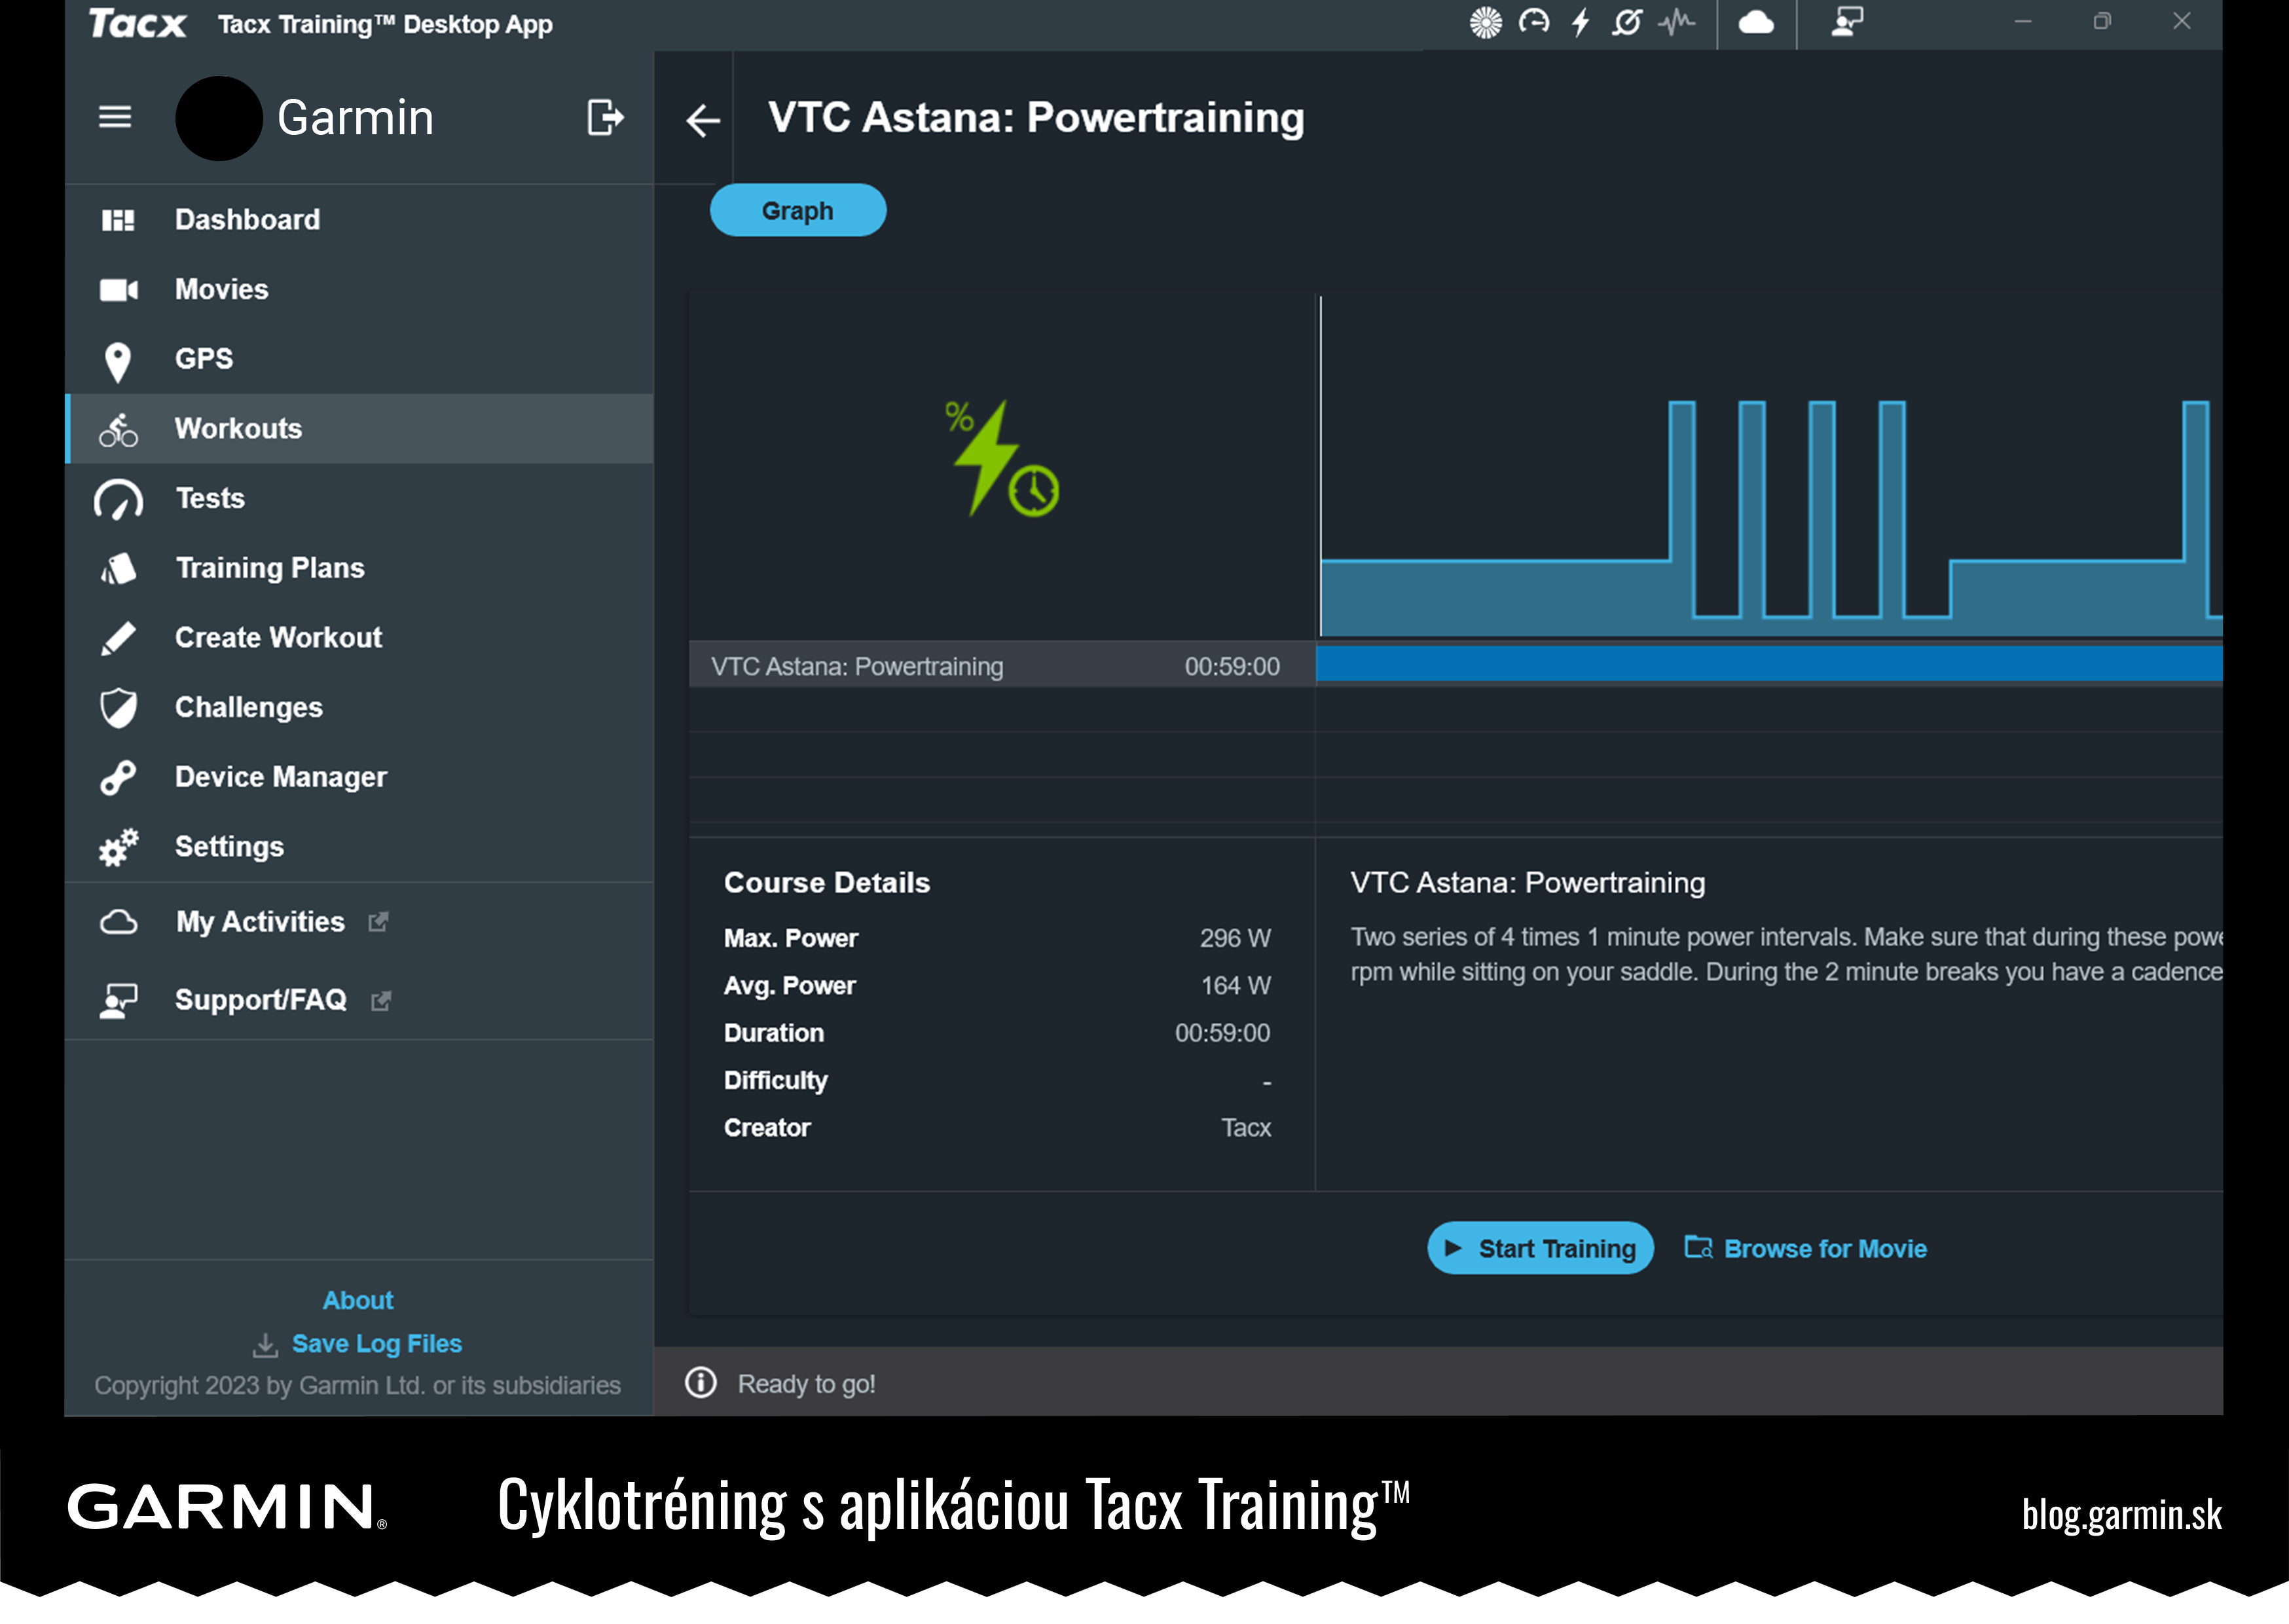
Task: Maximize the Tacx Training window
Action: (x=2101, y=22)
